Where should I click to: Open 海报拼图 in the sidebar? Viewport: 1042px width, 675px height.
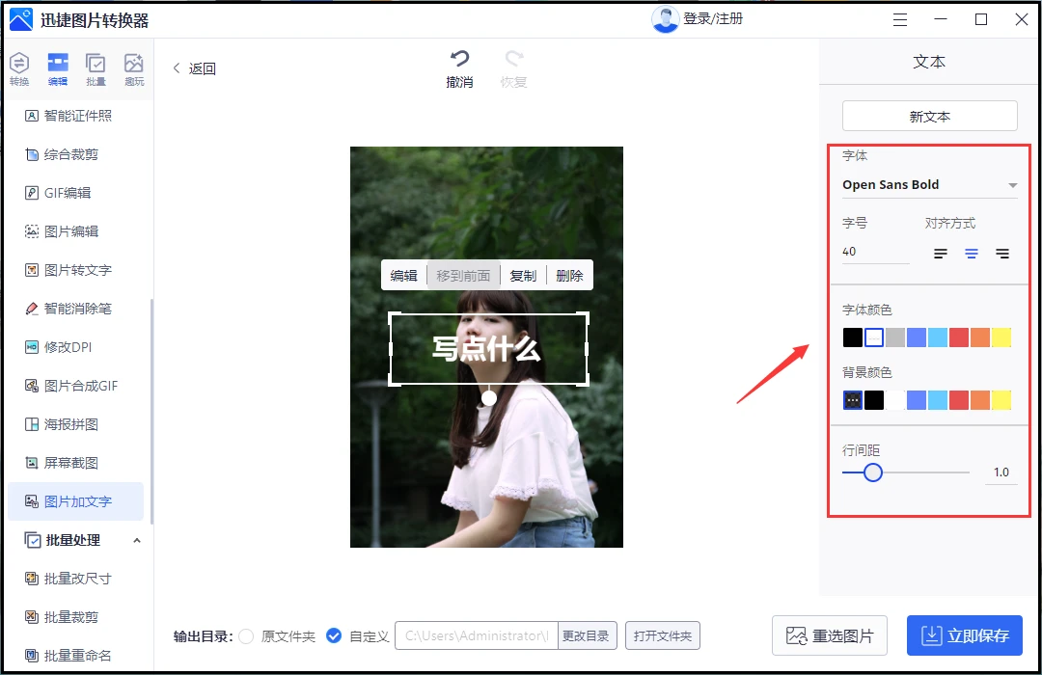[76, 424]
